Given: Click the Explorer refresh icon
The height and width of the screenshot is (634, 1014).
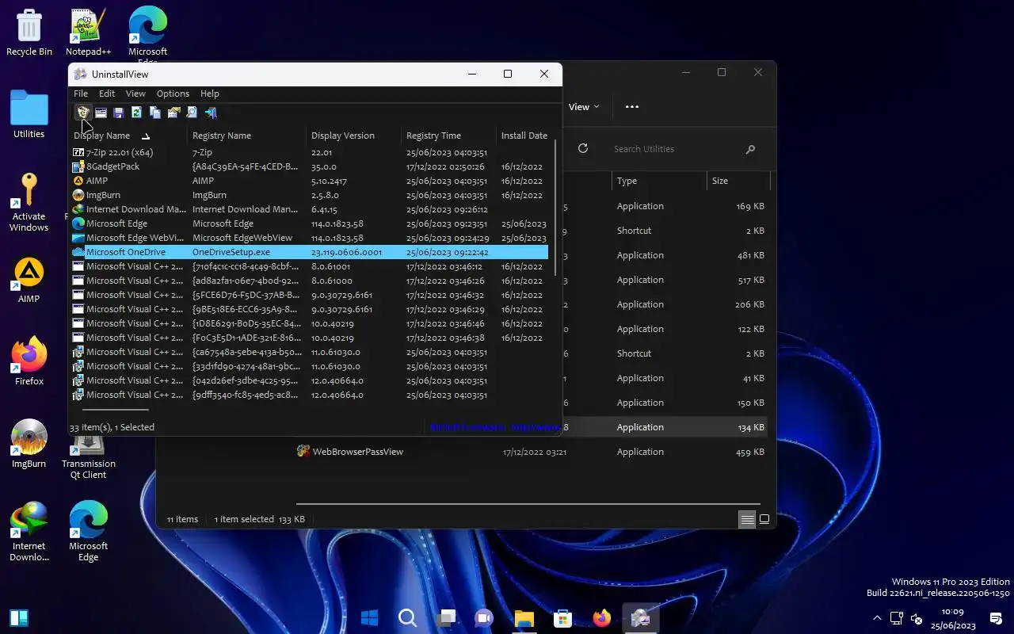Looking at the screenshot, I should (583, 149).
